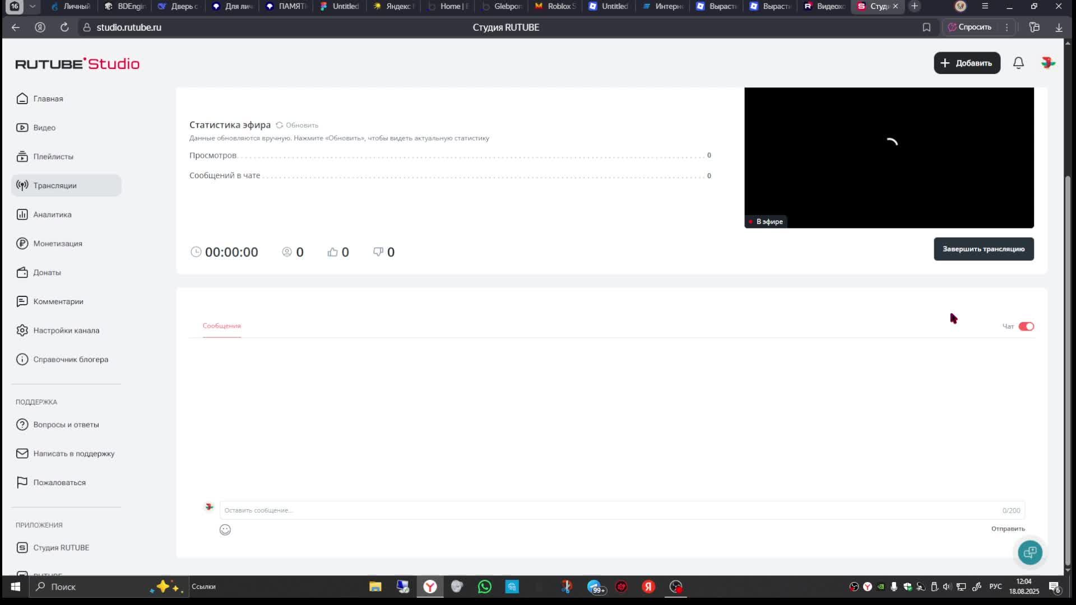Open the channel avatar in header
The height and width of the screenshot is (605, 1076).
coord(1047,63)
